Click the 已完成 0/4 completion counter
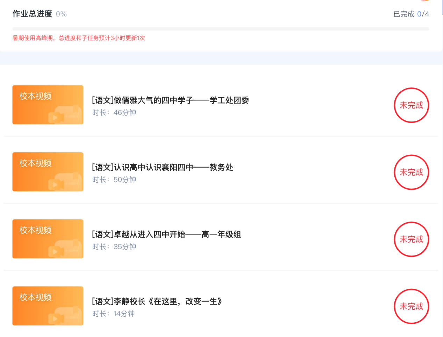The width and height of the screenshot is (443, 337). coord(412,14)
